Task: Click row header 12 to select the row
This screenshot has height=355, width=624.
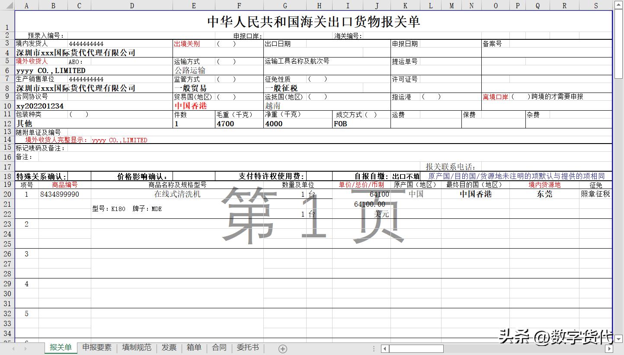Action: pyautogui.click(x=6, y=123)
